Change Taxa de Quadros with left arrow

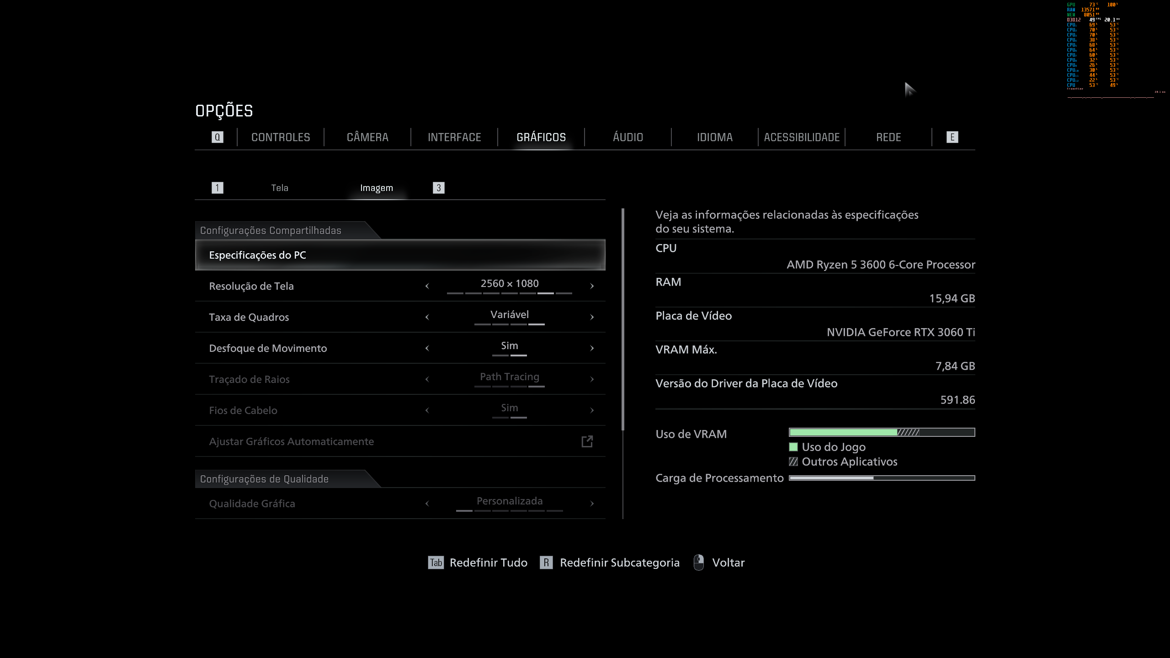click(x=427, y=317)
